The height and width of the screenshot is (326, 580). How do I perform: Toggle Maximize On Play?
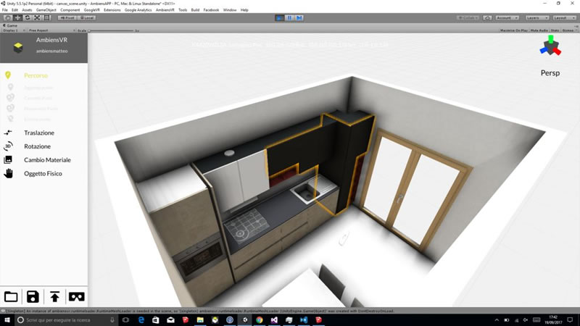(x=515, y=31)
